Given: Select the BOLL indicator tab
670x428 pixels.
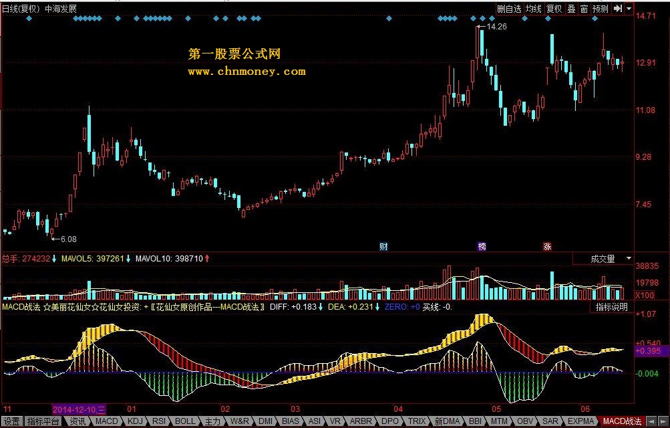Looking at the screenshot, I should click(185, 421).
